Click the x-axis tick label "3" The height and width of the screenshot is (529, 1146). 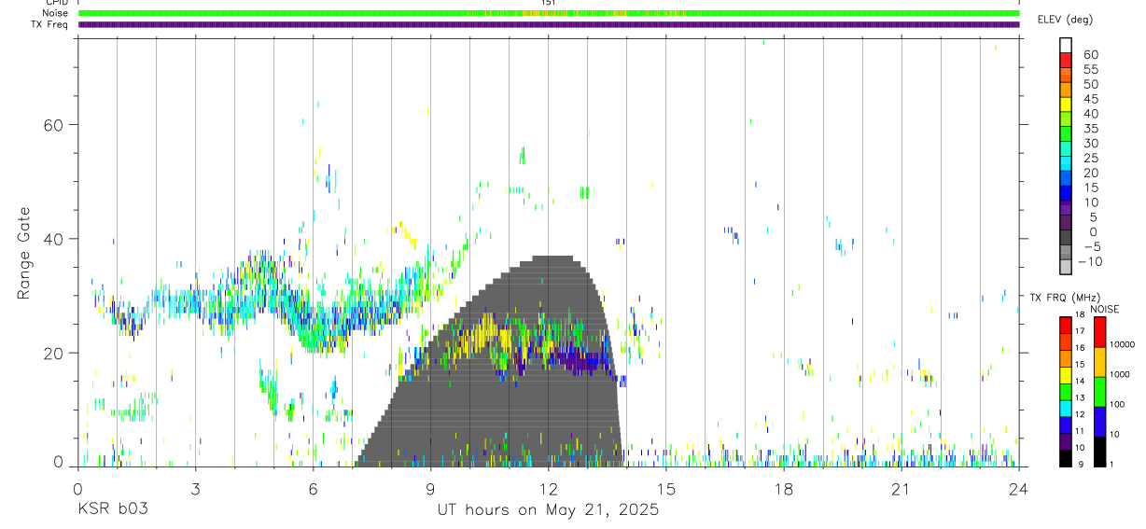(196, 489)
